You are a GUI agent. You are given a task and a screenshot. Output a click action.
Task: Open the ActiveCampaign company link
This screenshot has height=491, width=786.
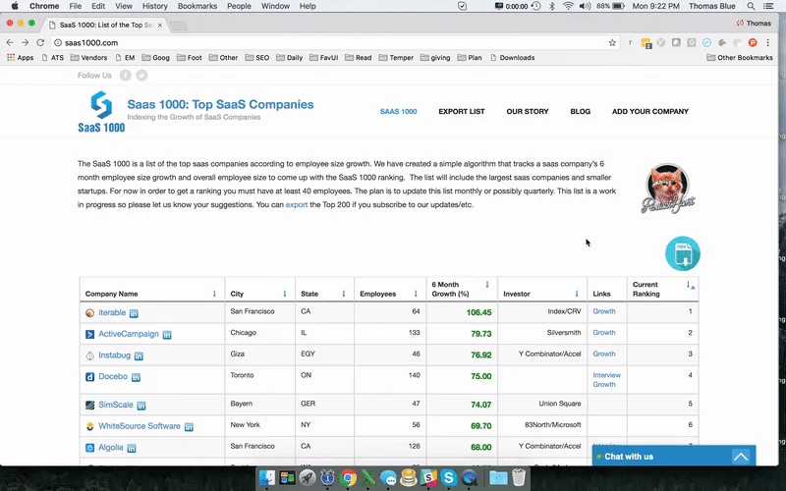pyautogui.click(x=129, y=334)
